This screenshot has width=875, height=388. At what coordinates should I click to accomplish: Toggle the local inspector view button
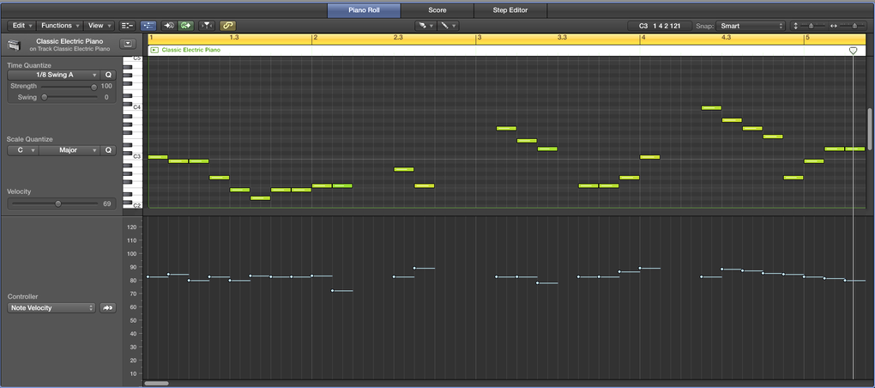tap(128, 26)
